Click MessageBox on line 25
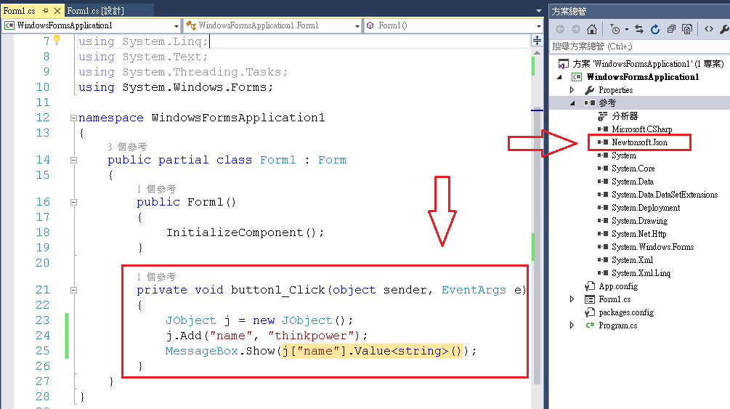The image size is (730, 409). click(202, 351)
